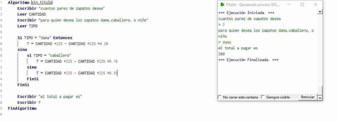
Task: Click the scroll-up arrow in execution window
Action: tap(320, 12)
